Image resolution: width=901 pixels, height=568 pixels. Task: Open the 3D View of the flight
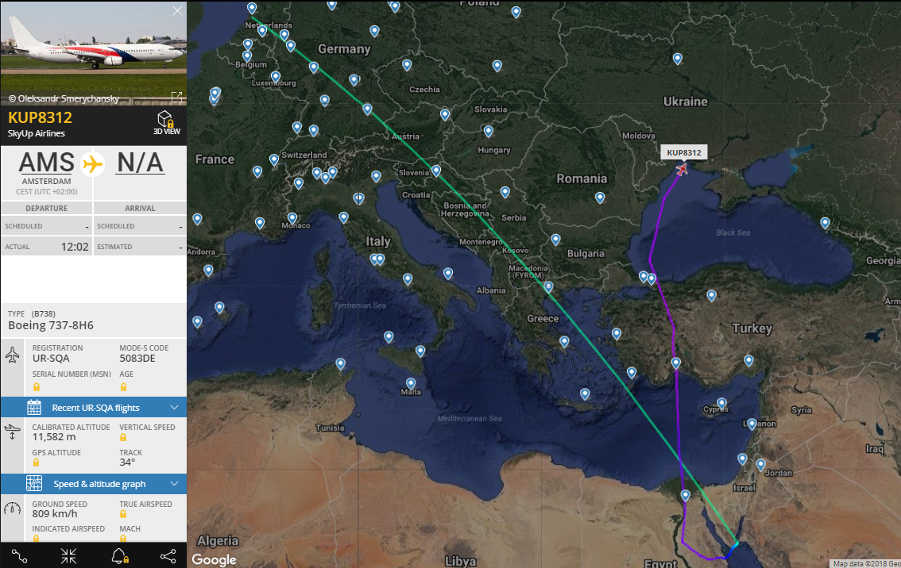pos(164,122)
